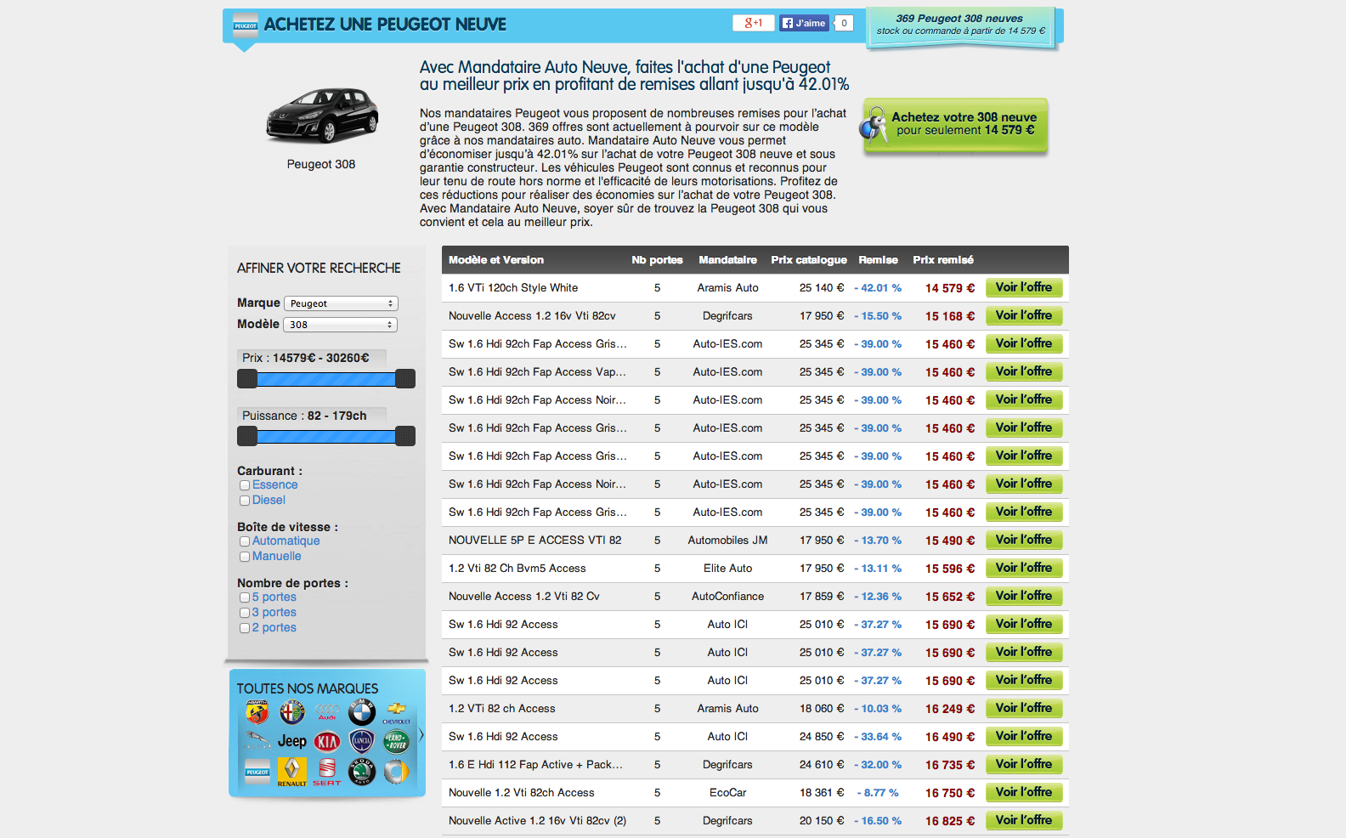View offer for 1.2 VTi 82 ch Access

pyautogui.click(x=1023, y=708)
